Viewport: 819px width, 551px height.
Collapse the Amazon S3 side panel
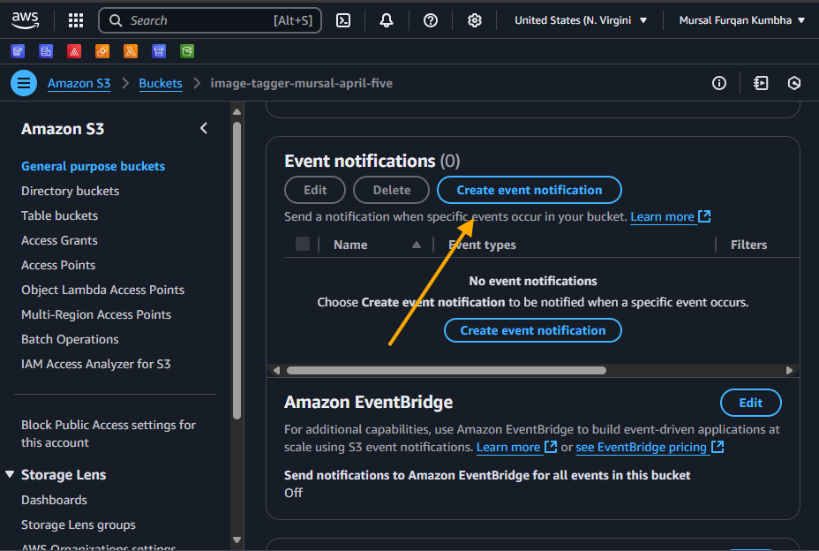[x=204, y=129]
